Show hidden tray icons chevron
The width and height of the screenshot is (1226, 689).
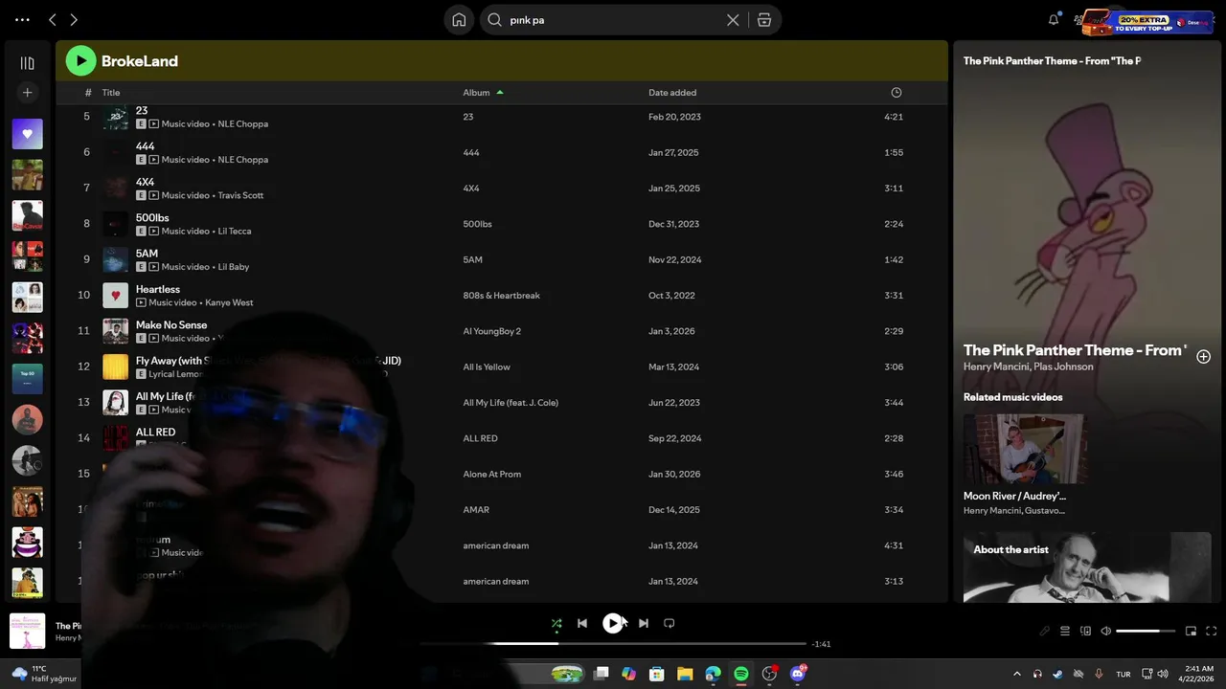1017,674
